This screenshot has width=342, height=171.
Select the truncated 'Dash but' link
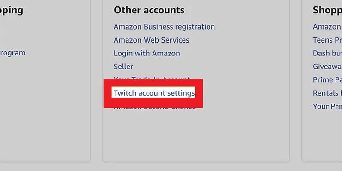click(327, 54)
